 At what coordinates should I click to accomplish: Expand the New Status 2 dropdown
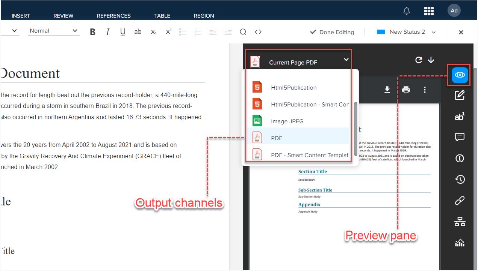coord(433,32)
